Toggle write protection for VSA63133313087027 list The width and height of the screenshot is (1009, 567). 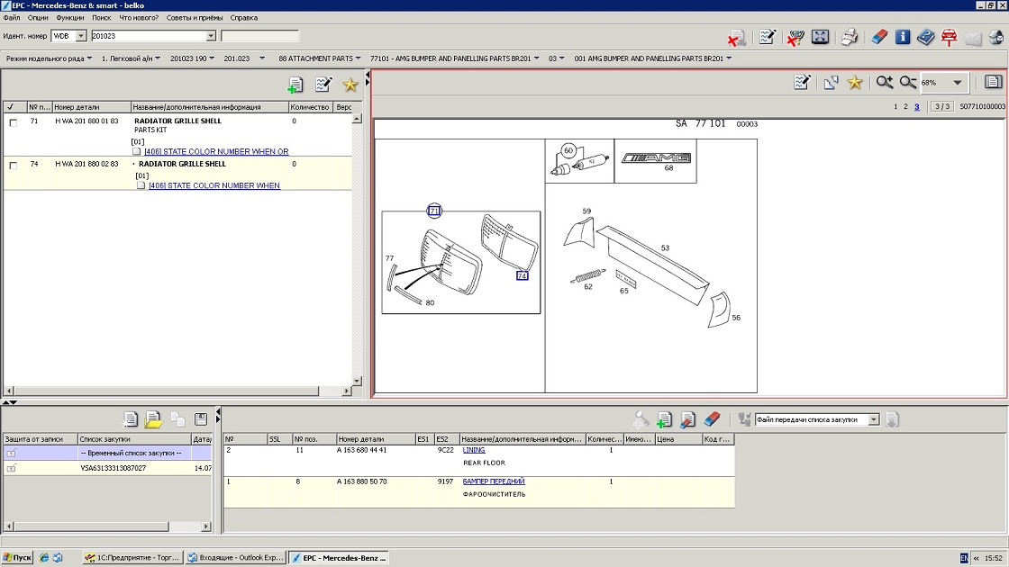(x=11, y=469)
